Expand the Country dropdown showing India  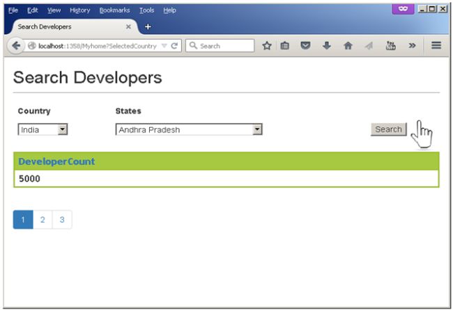coord(43,130)
